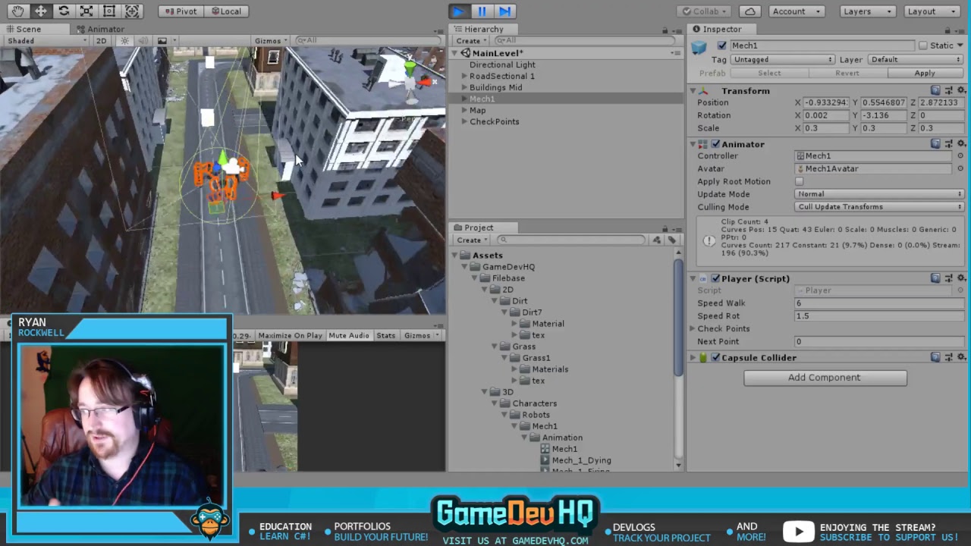
Task: Open Static flags dropdown arrow
Action: [x=960, y=45]
